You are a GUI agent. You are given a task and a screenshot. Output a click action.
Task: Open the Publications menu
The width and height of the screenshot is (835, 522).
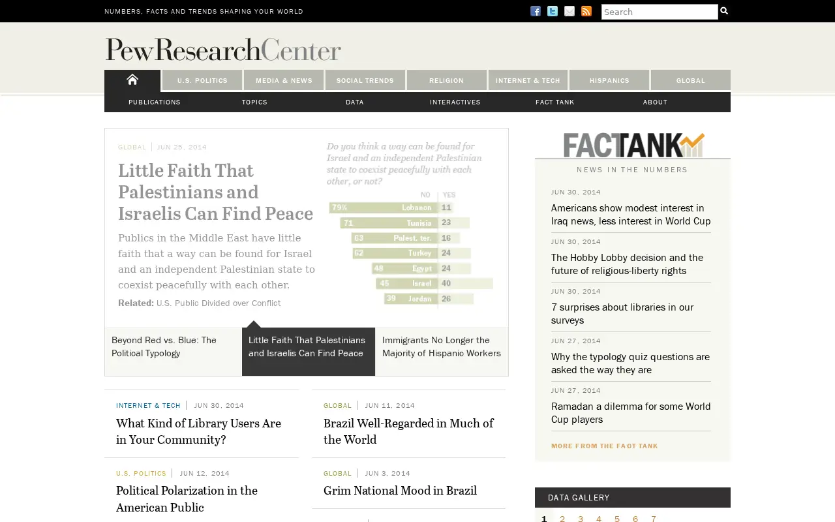pyautogui.click(x=155, y=102)
